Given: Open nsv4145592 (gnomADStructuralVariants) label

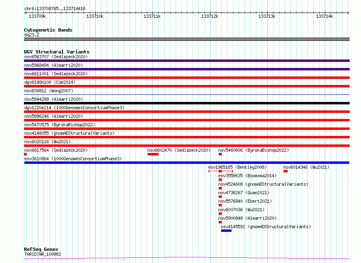Looking at the screenshot, I should tap(266, 227).
